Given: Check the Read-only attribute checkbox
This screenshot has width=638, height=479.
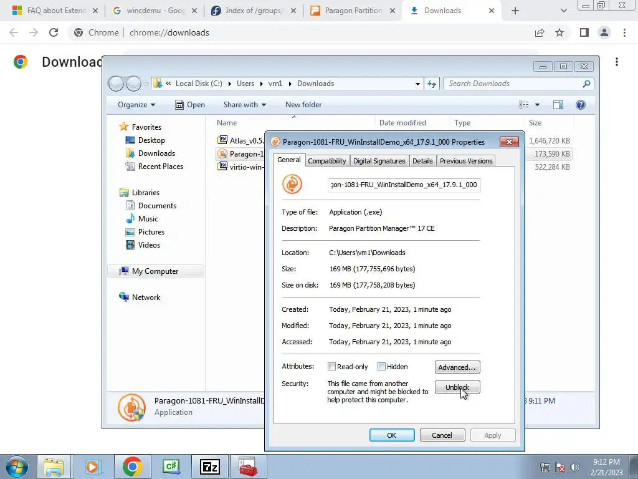Looking at the screenshot, I should (x=331, y=367).
